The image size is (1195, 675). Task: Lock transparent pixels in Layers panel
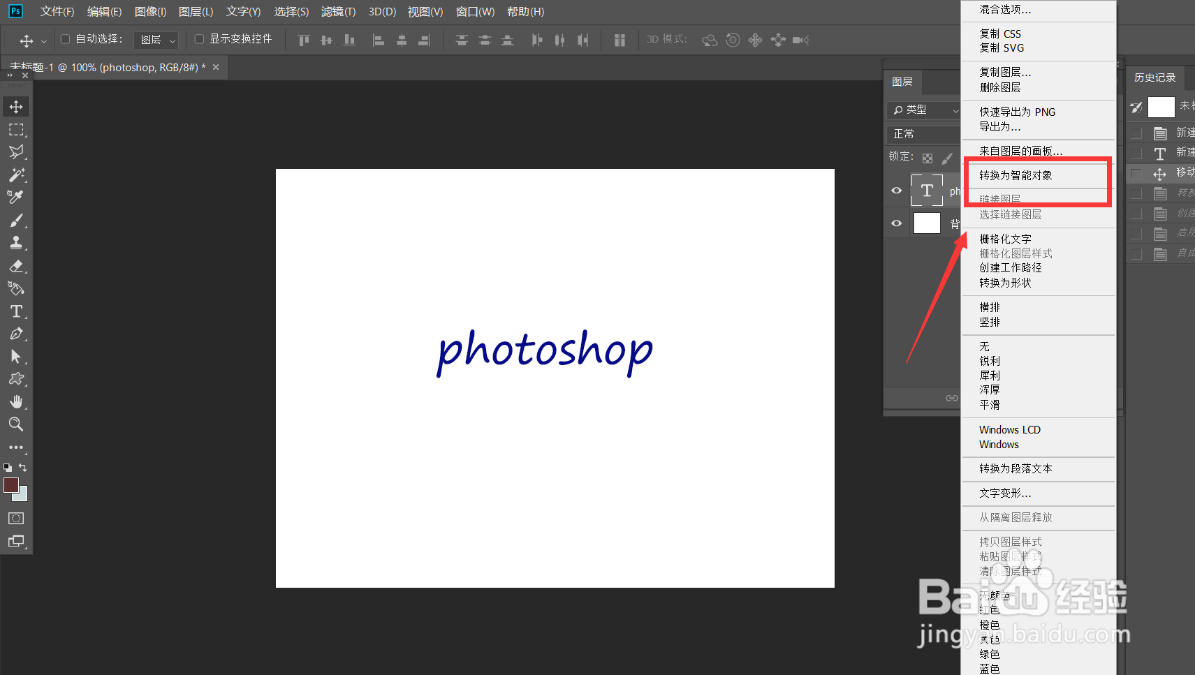point(928,158)
